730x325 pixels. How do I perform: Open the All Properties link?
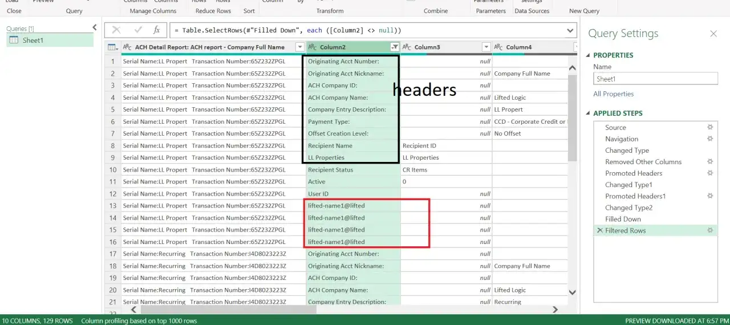click(613, 94)
